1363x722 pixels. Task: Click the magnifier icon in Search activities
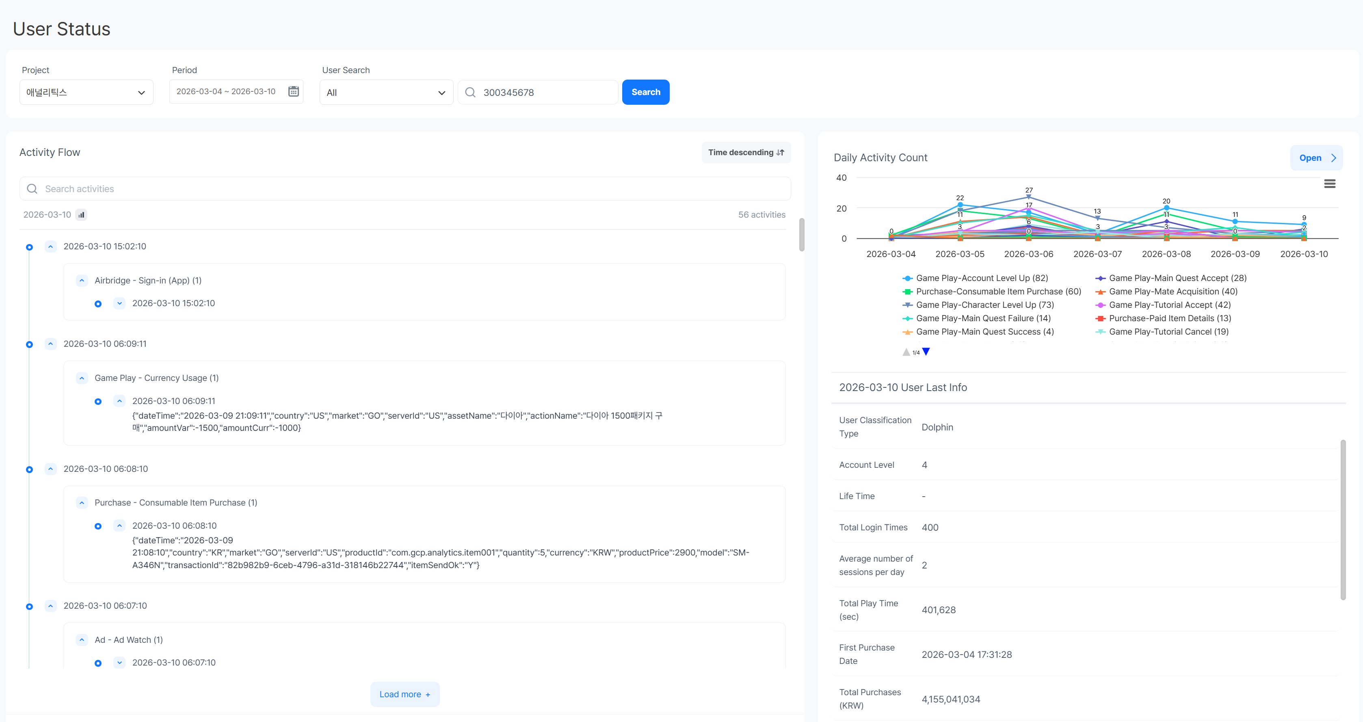[32, 189]
